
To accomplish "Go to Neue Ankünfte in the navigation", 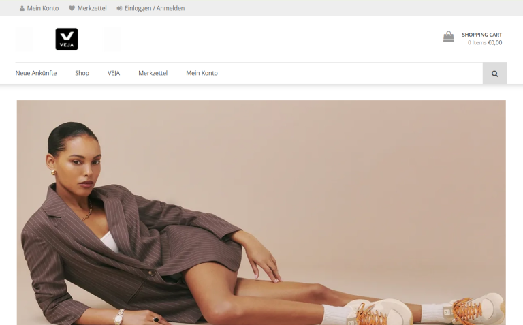I will coord(36,73).
